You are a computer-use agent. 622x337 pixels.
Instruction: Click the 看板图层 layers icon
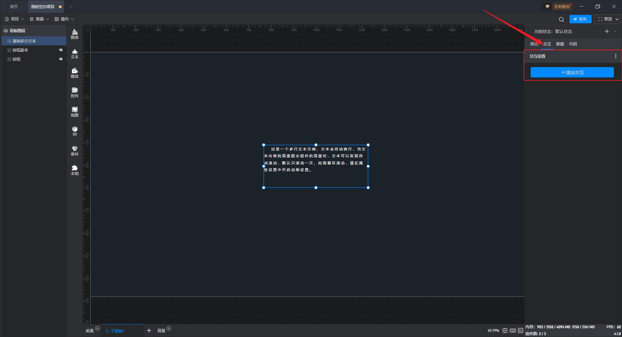click(6, 31)
